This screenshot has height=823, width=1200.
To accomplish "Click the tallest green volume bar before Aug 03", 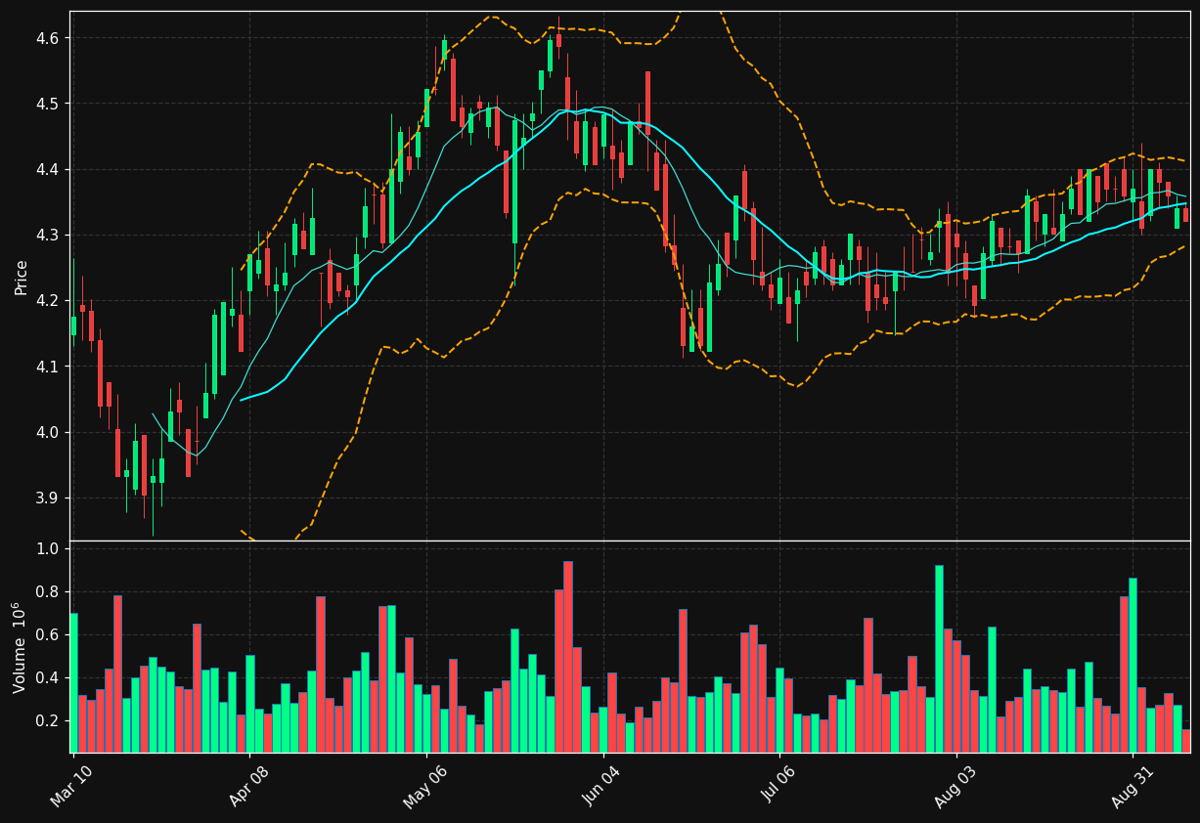I will 939,659.
